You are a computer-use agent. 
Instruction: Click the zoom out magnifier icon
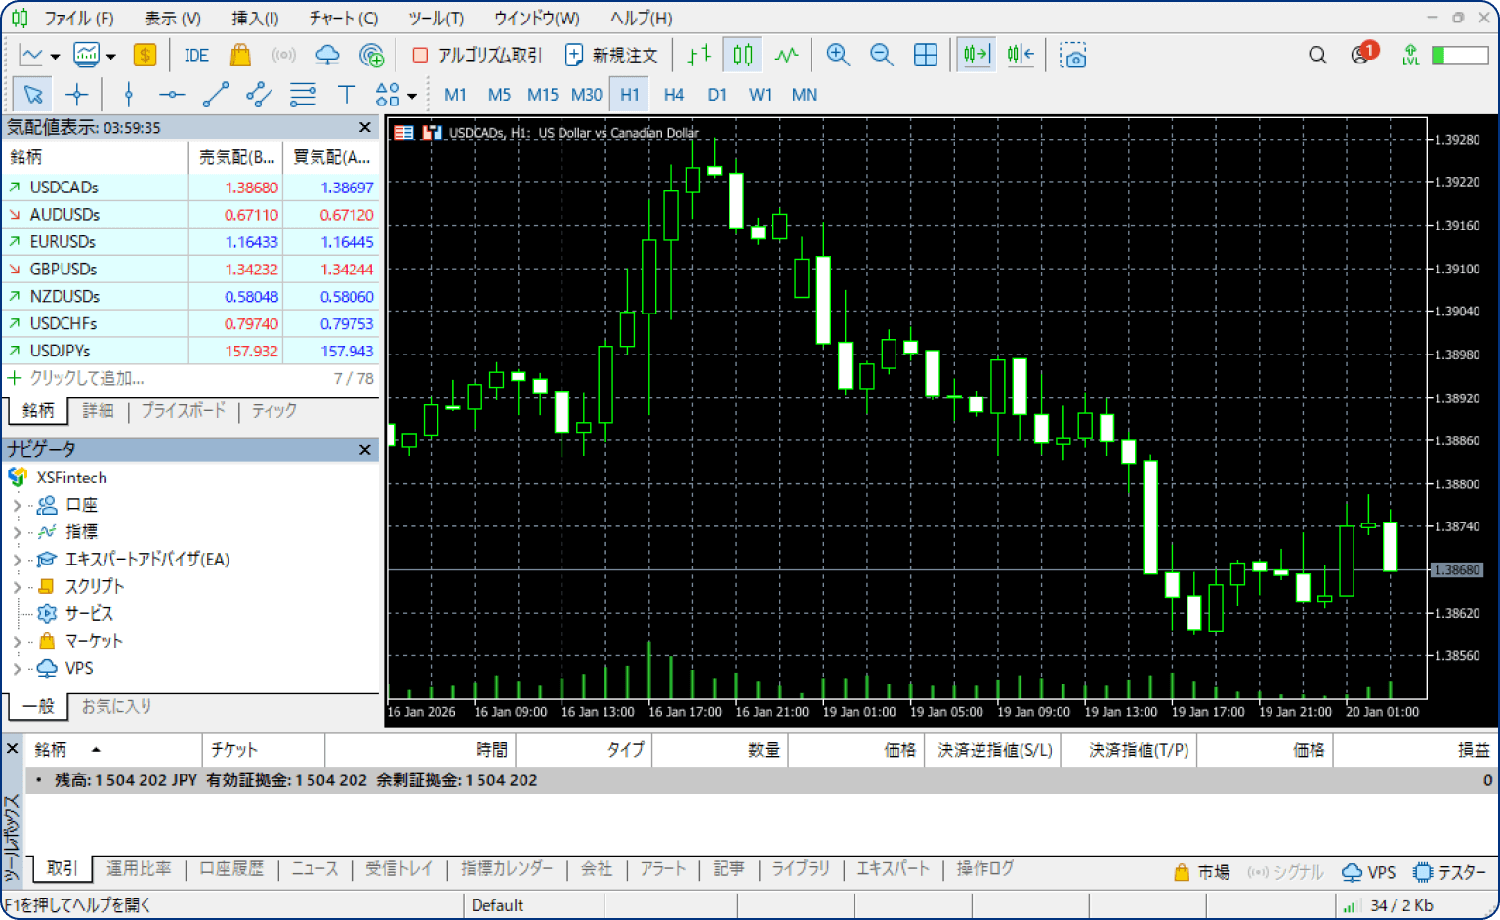881,56
